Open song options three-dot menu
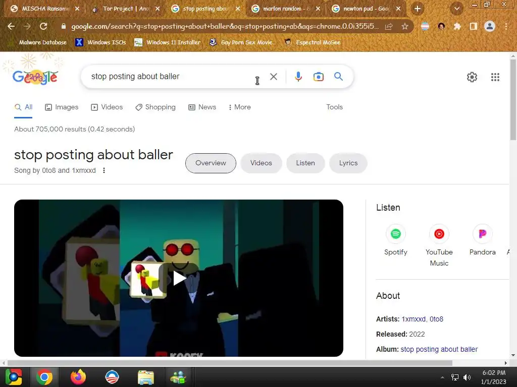Image resolution: width=517 pixels, height=387 pixels. [104, 170]
